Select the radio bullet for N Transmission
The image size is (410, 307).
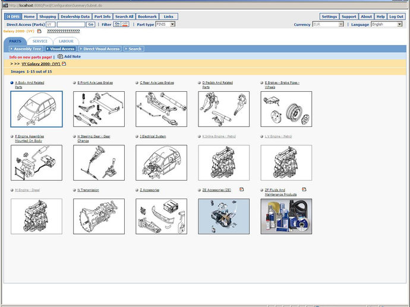[74, 190]
